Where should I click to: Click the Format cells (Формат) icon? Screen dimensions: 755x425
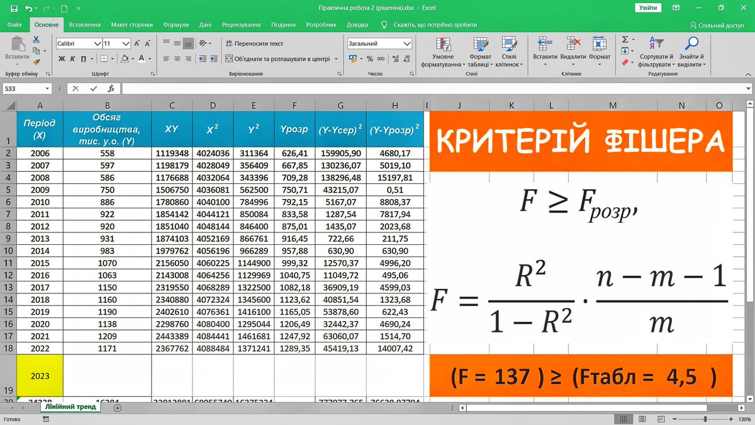(599, 43)
